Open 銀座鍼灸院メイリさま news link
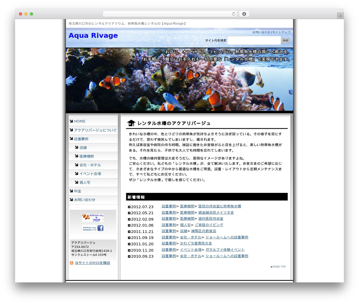This screenshot has width=359, height=304. point(216,213)
